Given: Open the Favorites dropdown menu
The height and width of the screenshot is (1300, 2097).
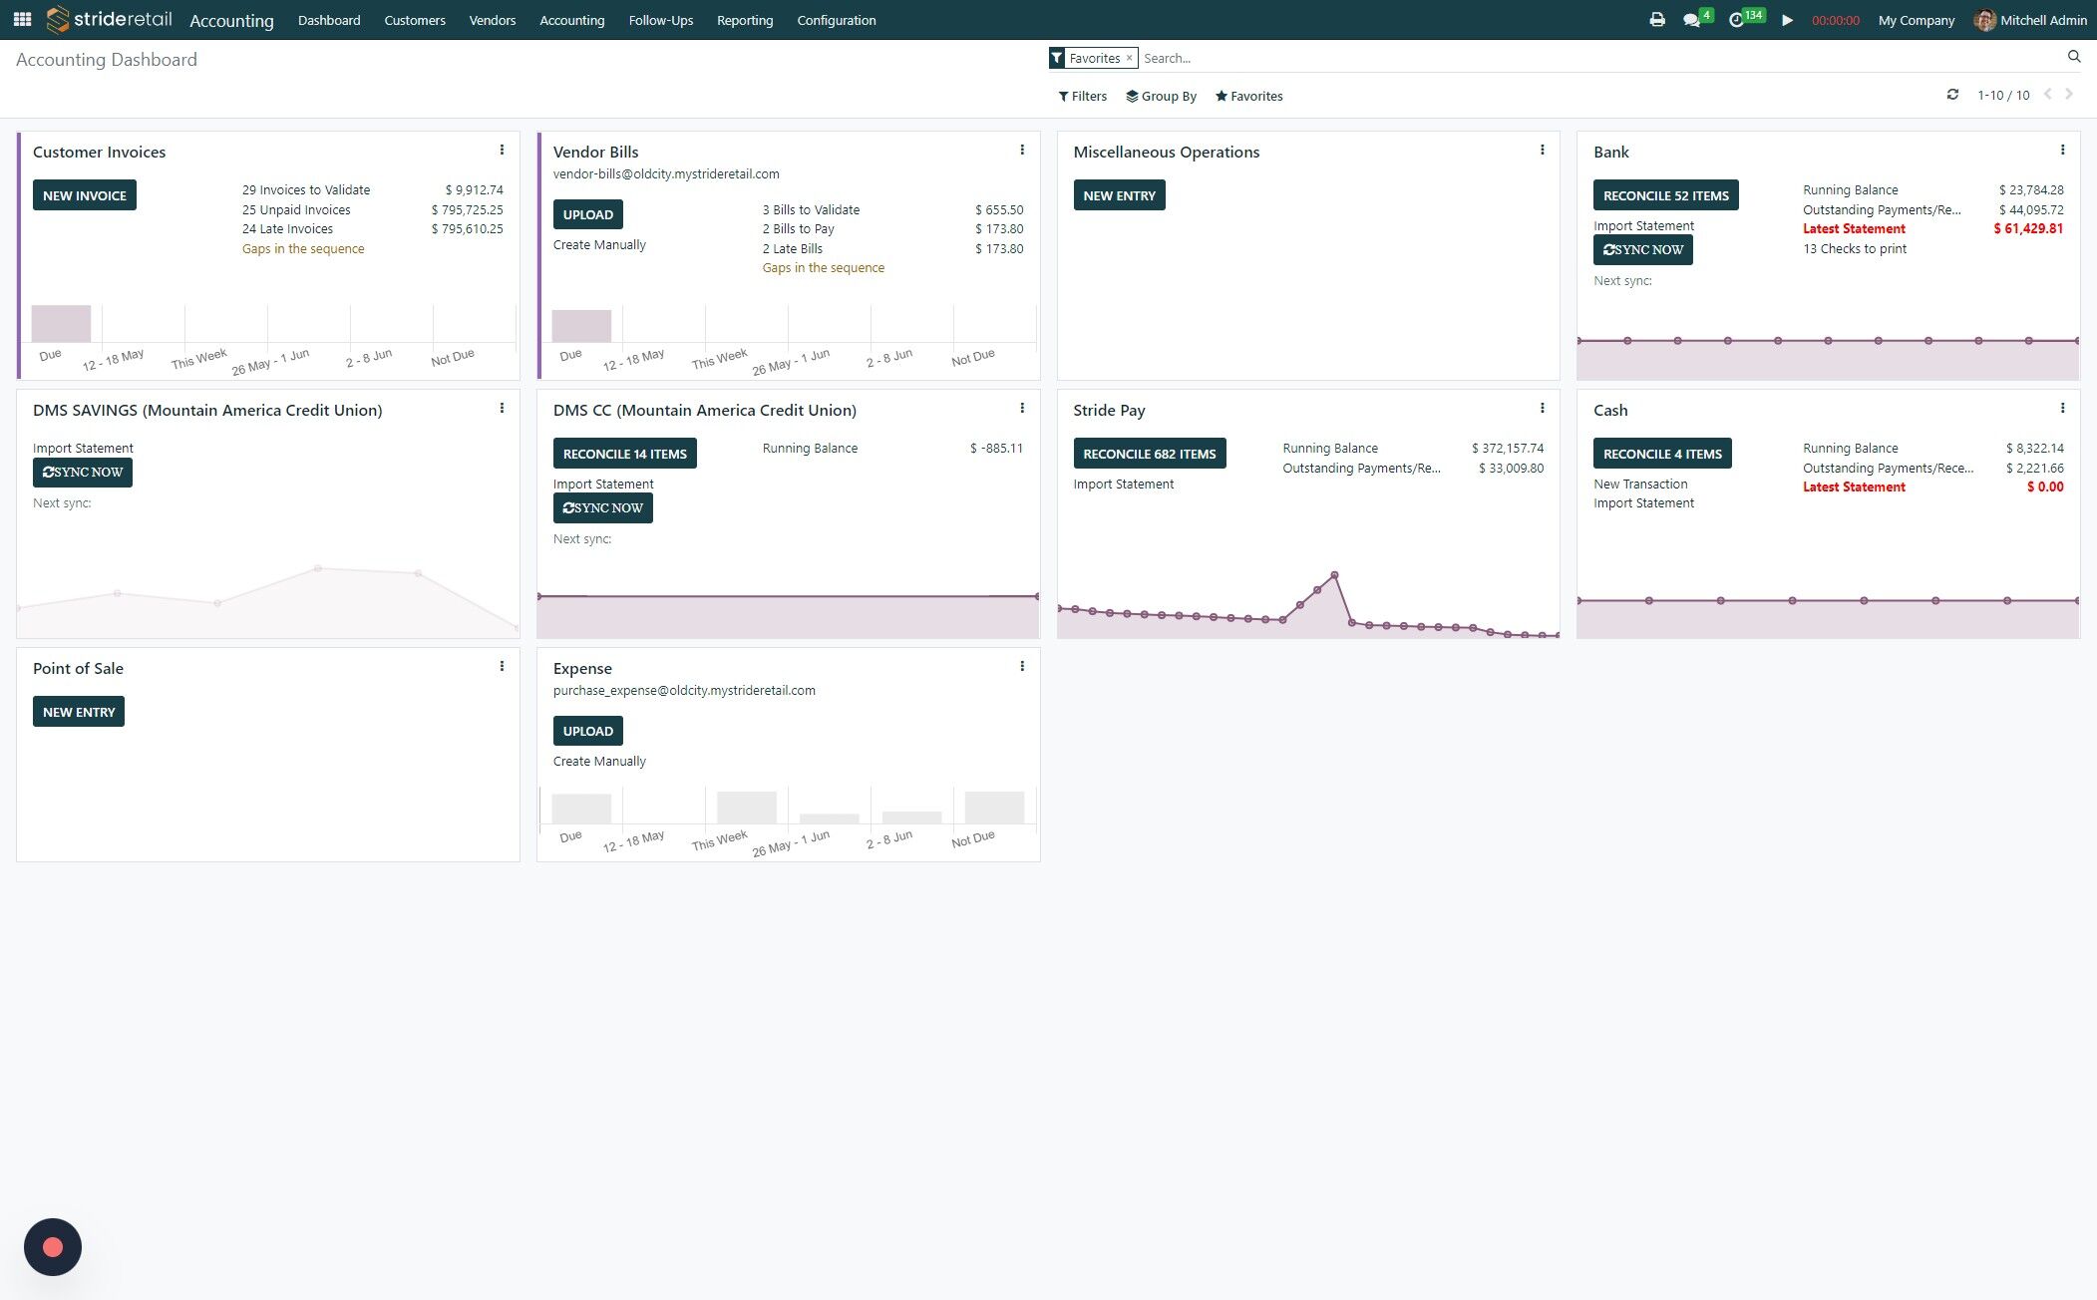Looking at the screenshot, I should tap(1248, 97).
